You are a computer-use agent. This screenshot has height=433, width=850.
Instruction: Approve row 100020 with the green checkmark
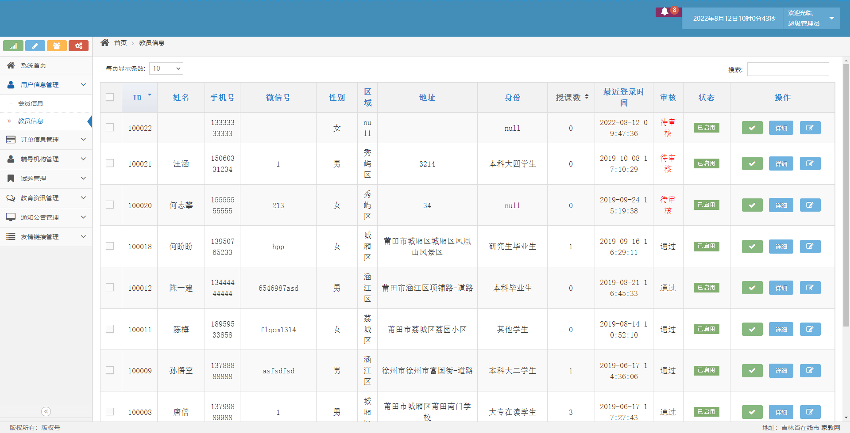[x=752, y=205]
